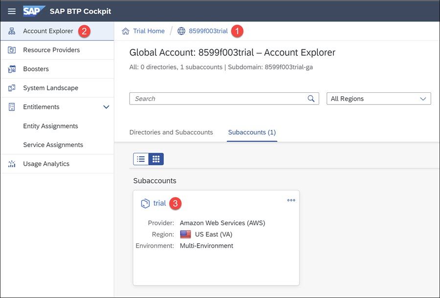Screen dimensions: 440x298
Task: Click the System Landscape icon
Action: pyautogui.click(x=12, y=88)
